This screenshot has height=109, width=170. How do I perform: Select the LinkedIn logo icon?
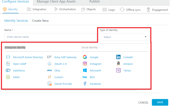[118, 57]
